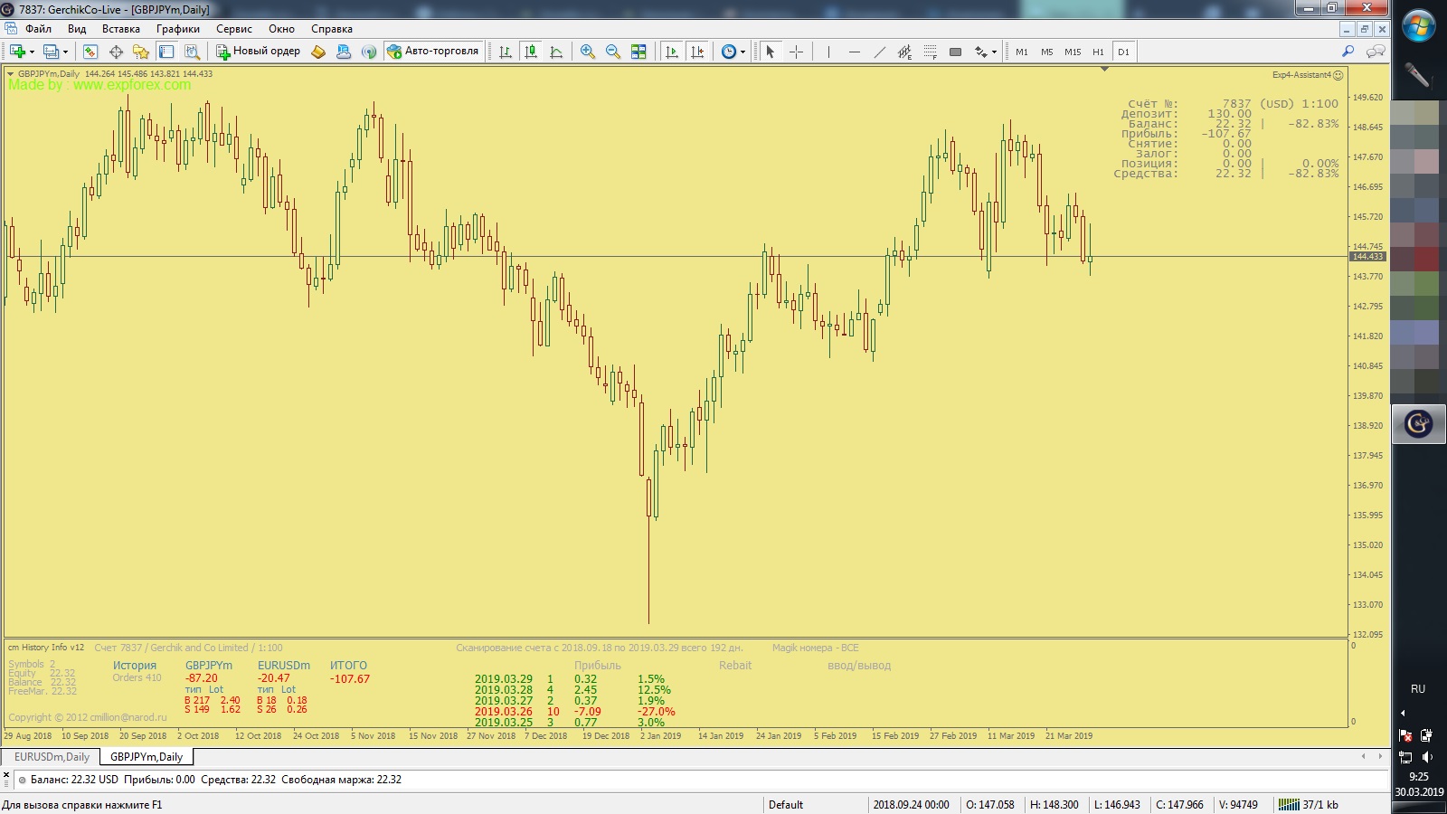The image size is (1447, 814).
Task: Zoom in on the chart
Action: (x=588, y=52)
